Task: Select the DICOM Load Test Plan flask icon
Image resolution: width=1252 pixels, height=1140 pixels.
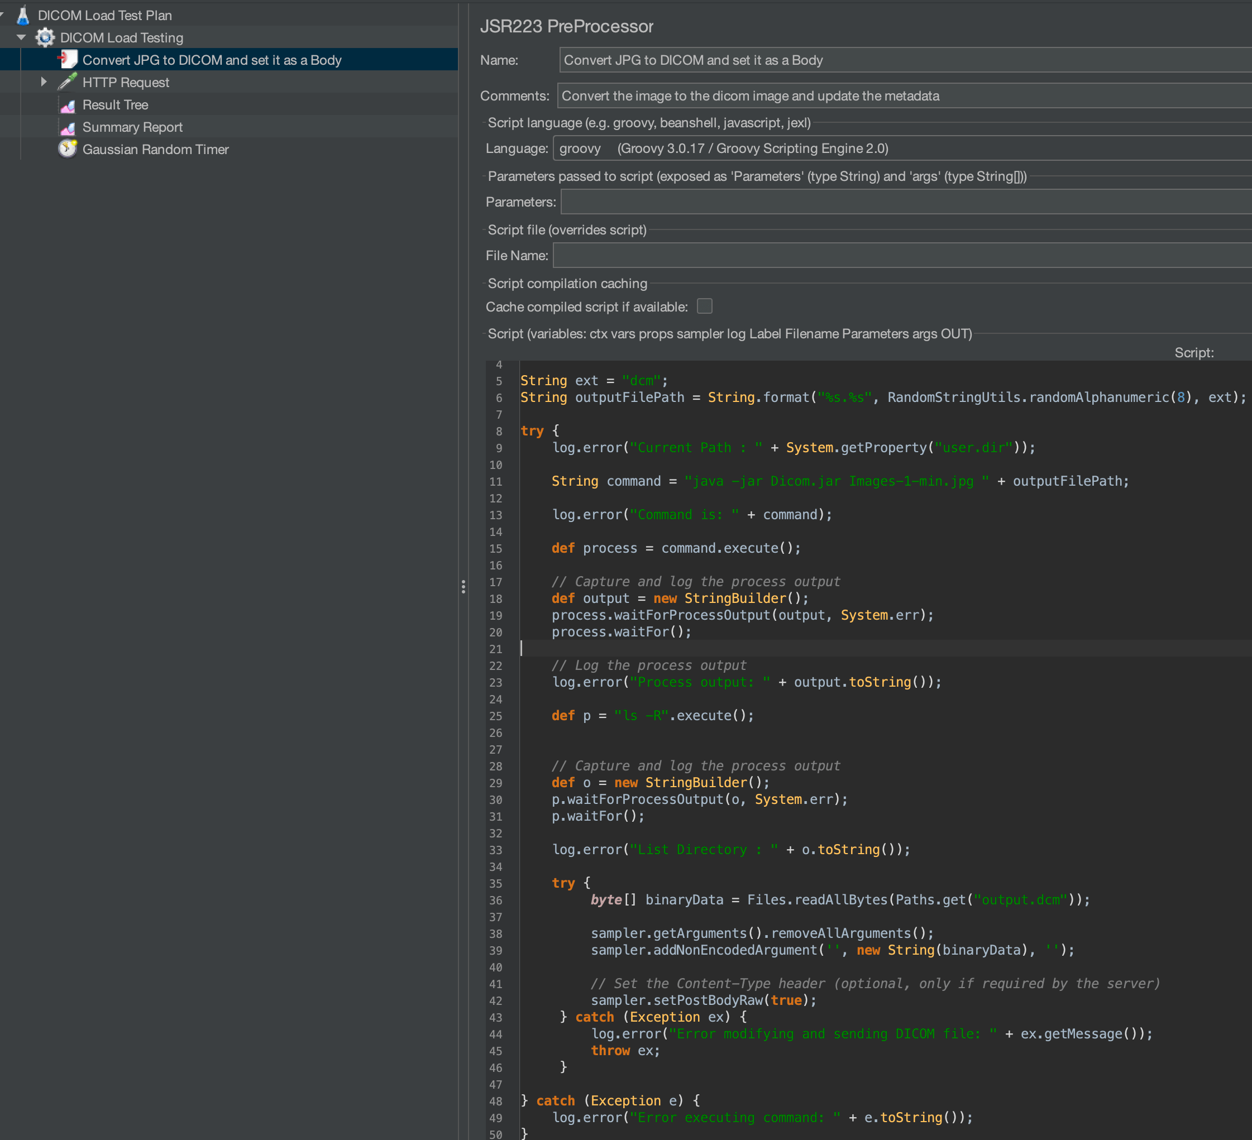Action: coord(23,15)
